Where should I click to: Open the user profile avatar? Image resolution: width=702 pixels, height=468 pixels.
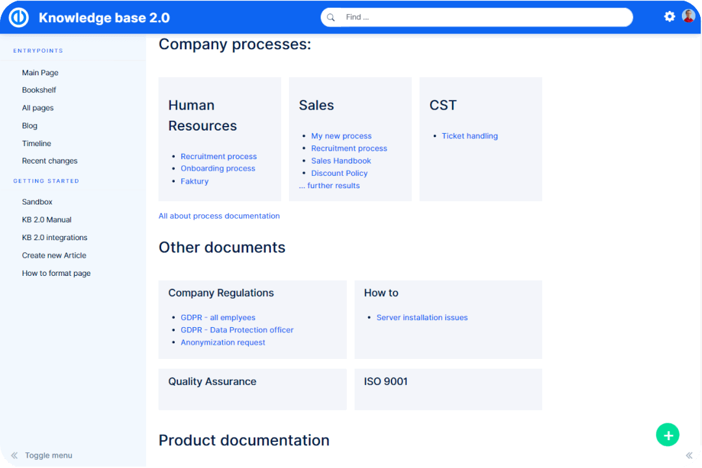(688, 17)
